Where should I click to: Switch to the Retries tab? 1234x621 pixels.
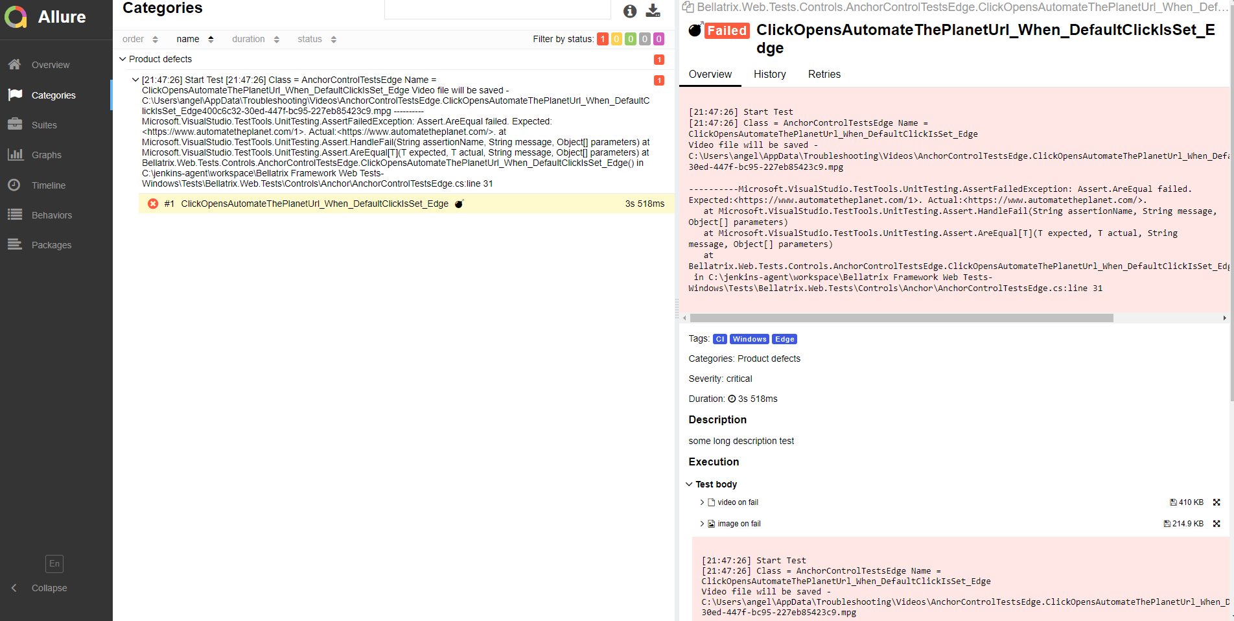pyautogui.click(x=824, y=75)
